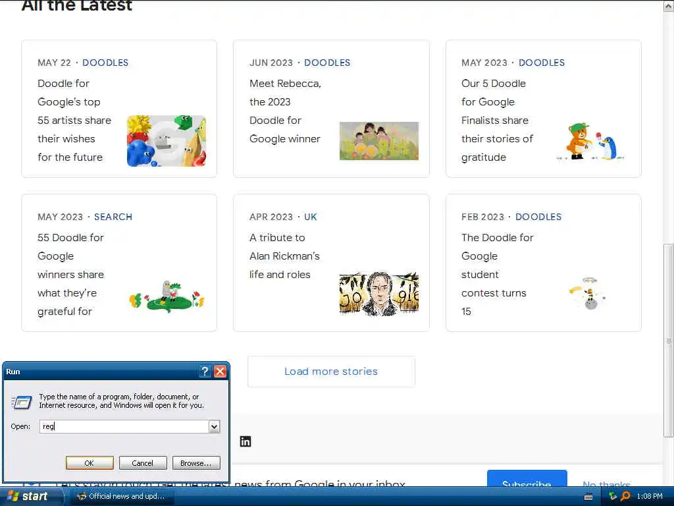The height and width of the screenshot is (506, 674).
Task: Click the MAY 22 date text
Action: tap(54, 63)
